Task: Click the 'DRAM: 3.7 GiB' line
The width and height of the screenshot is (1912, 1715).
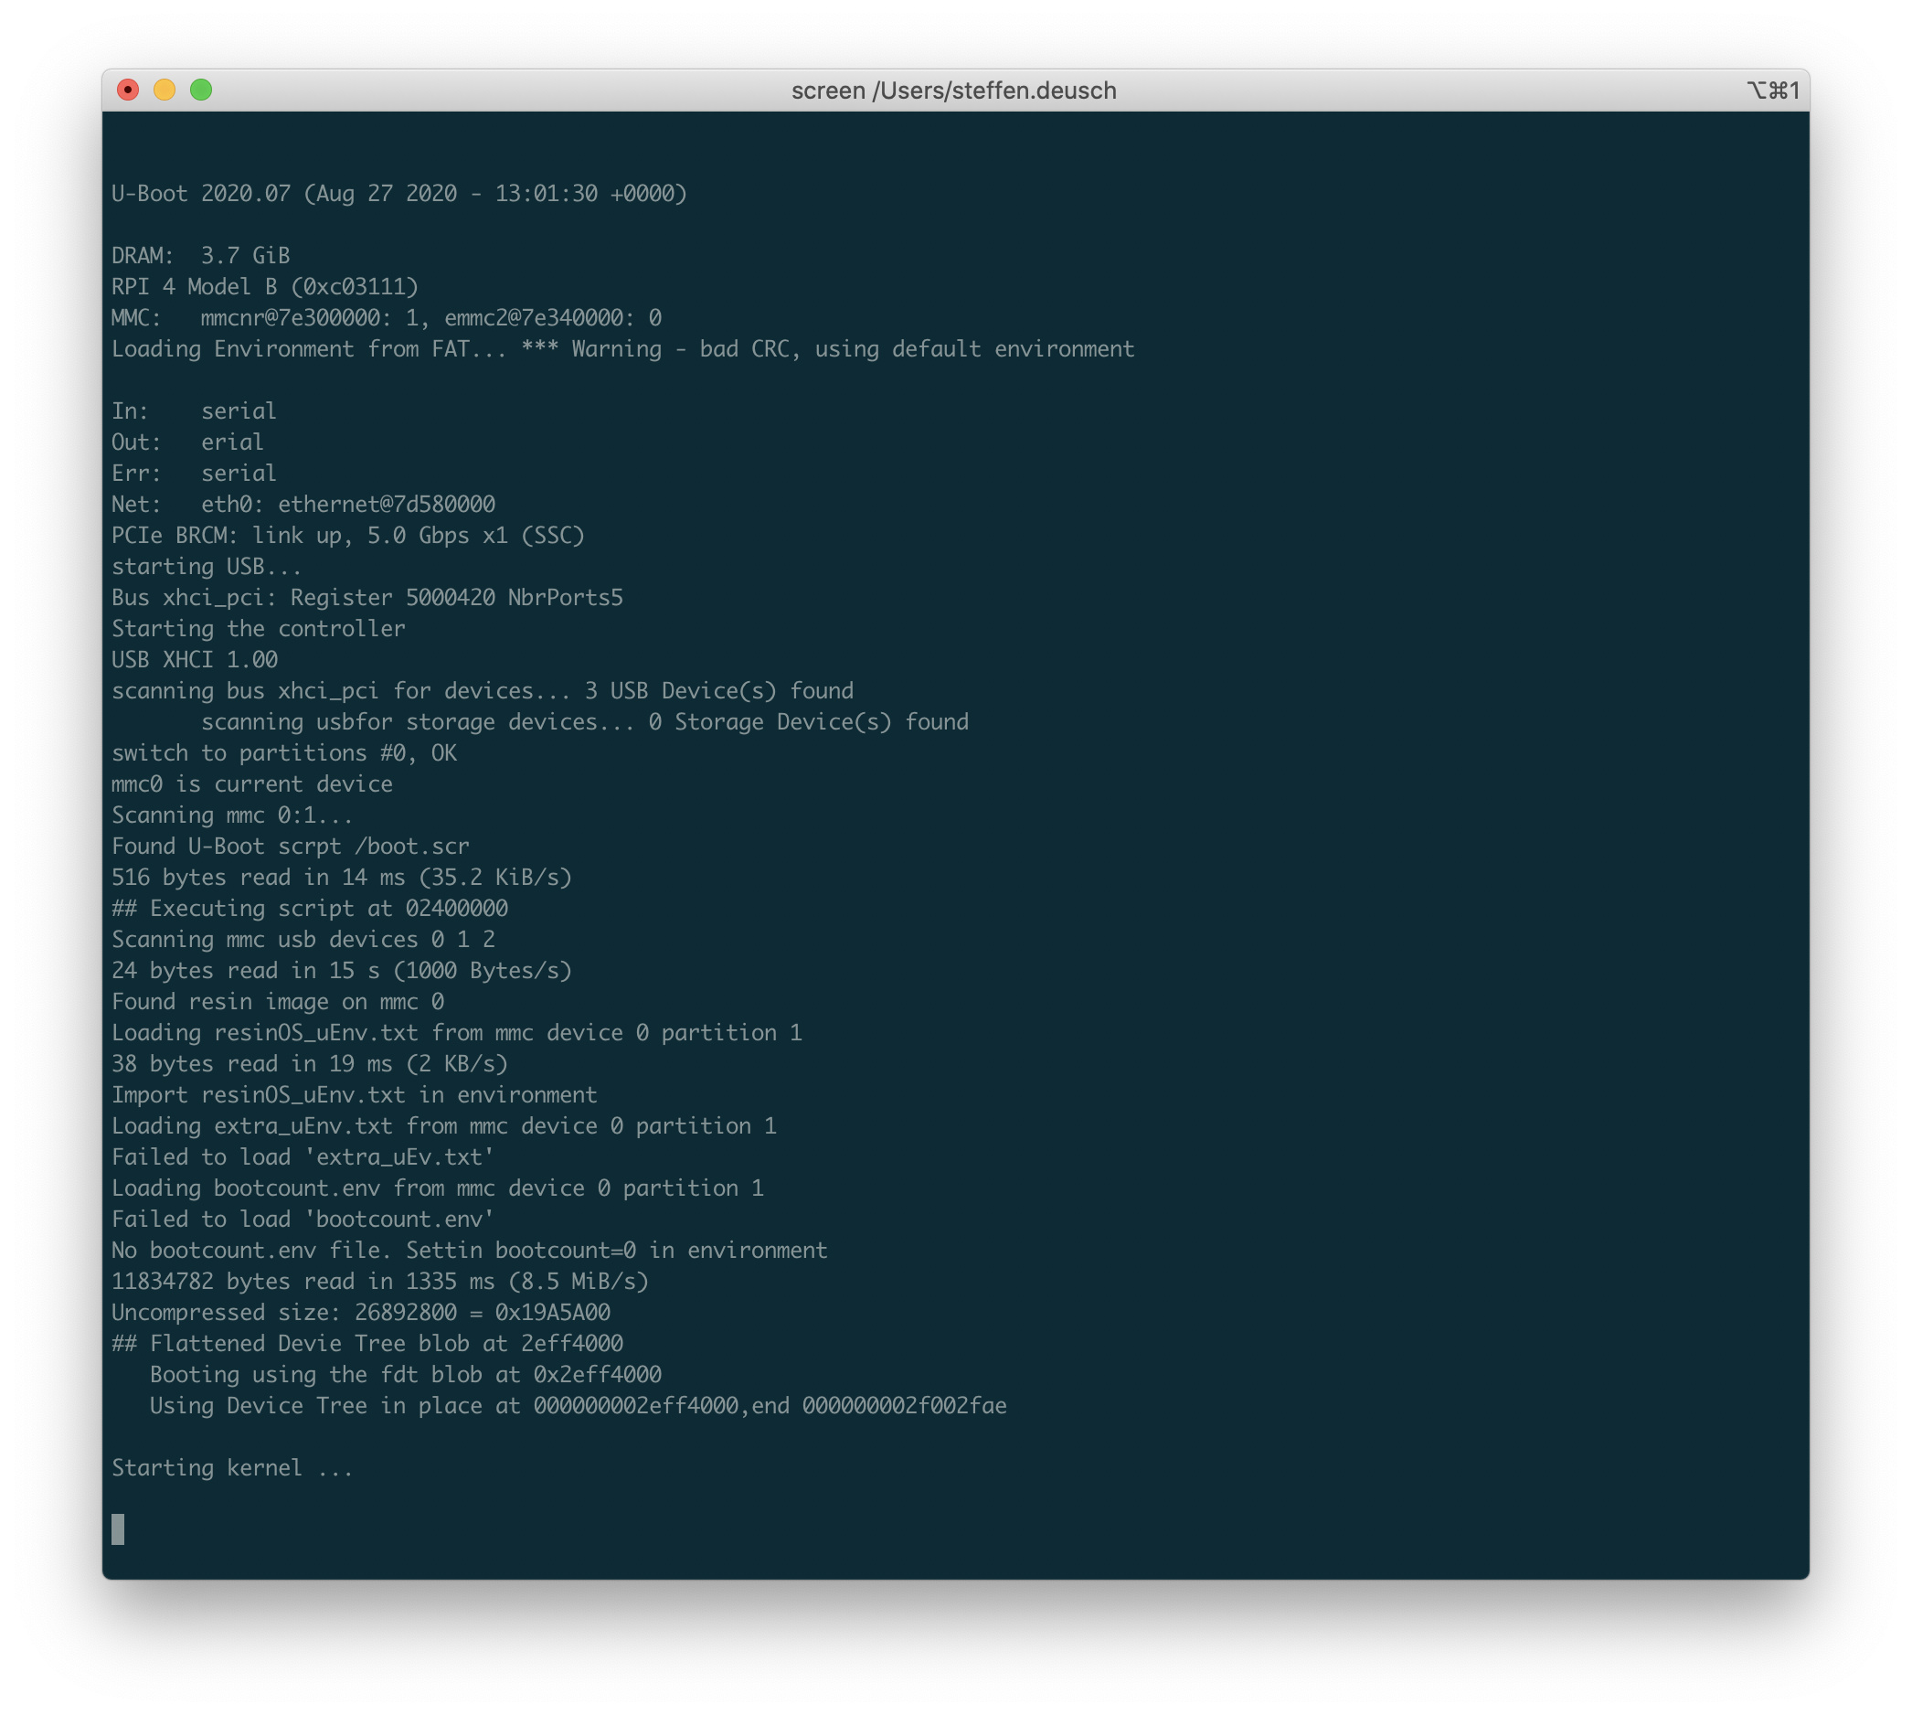Action: (201, 255)
